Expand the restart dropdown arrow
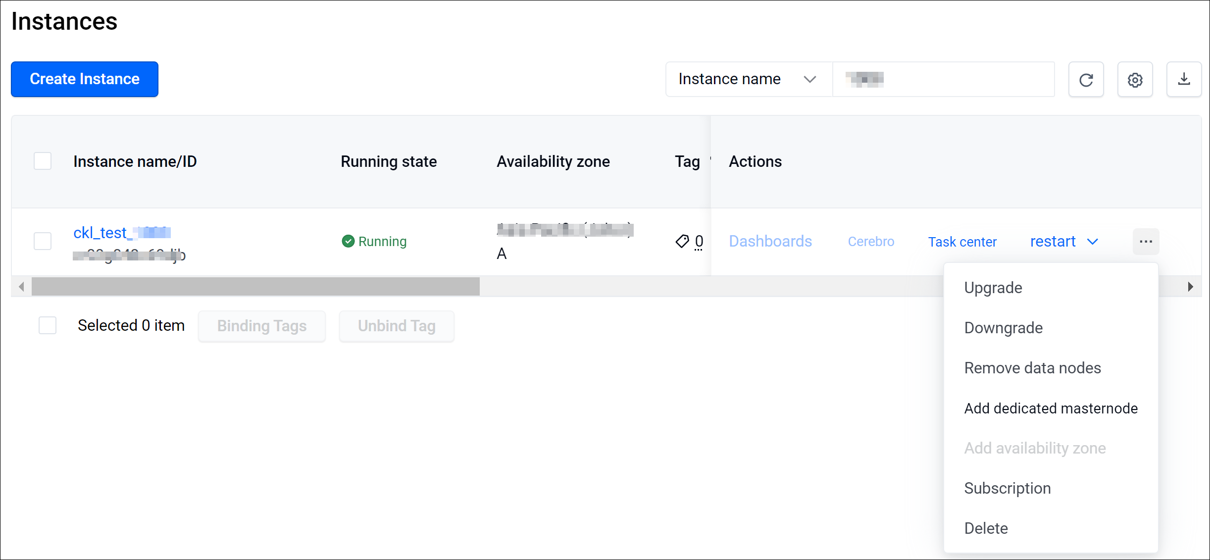 [1093, 242]
